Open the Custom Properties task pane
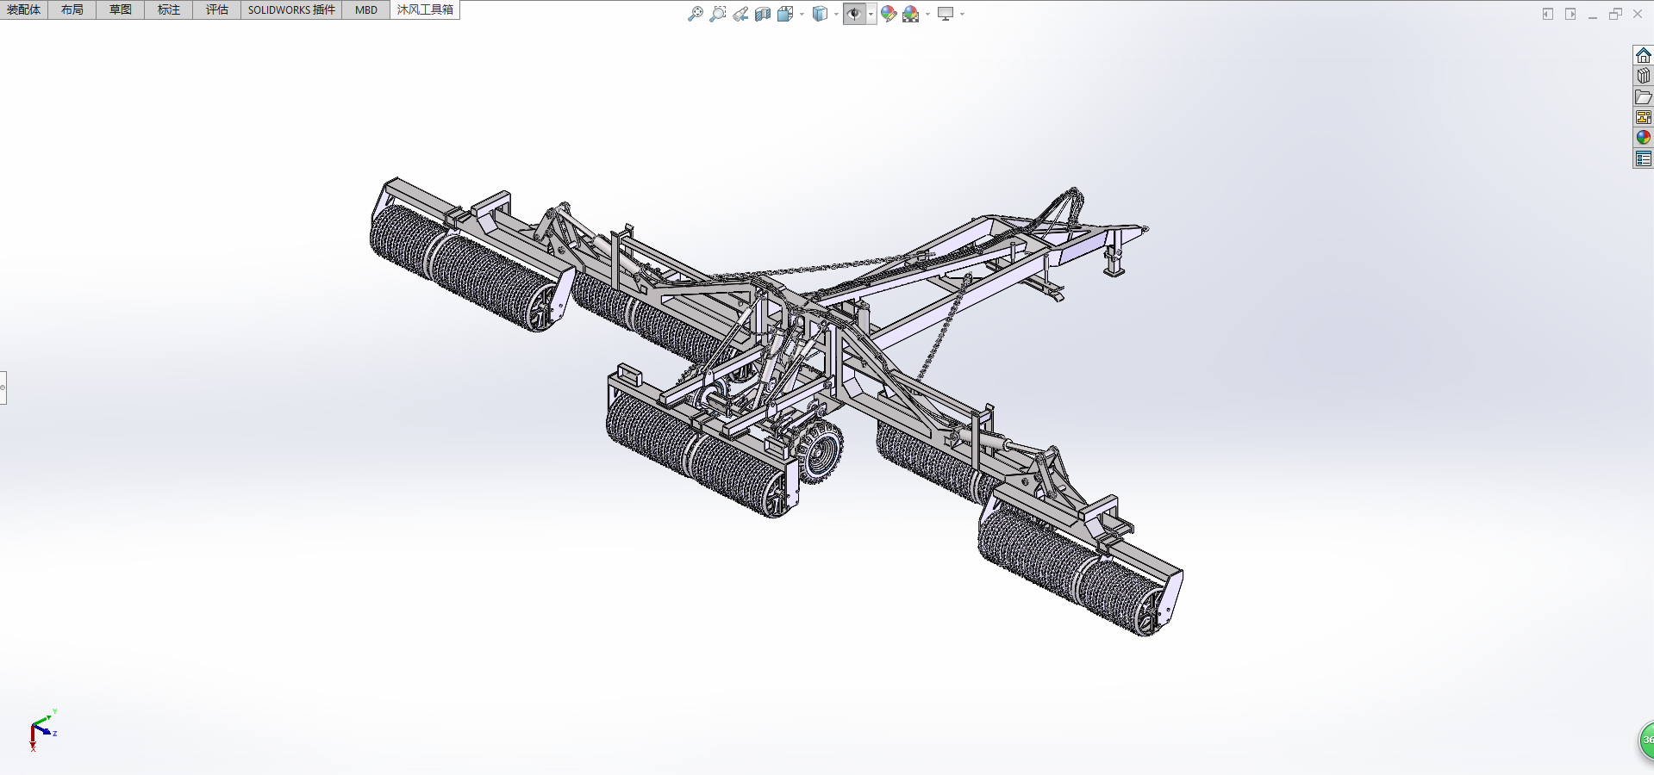The width and height of the screenshot is (1654, 775). (1643, 158)
